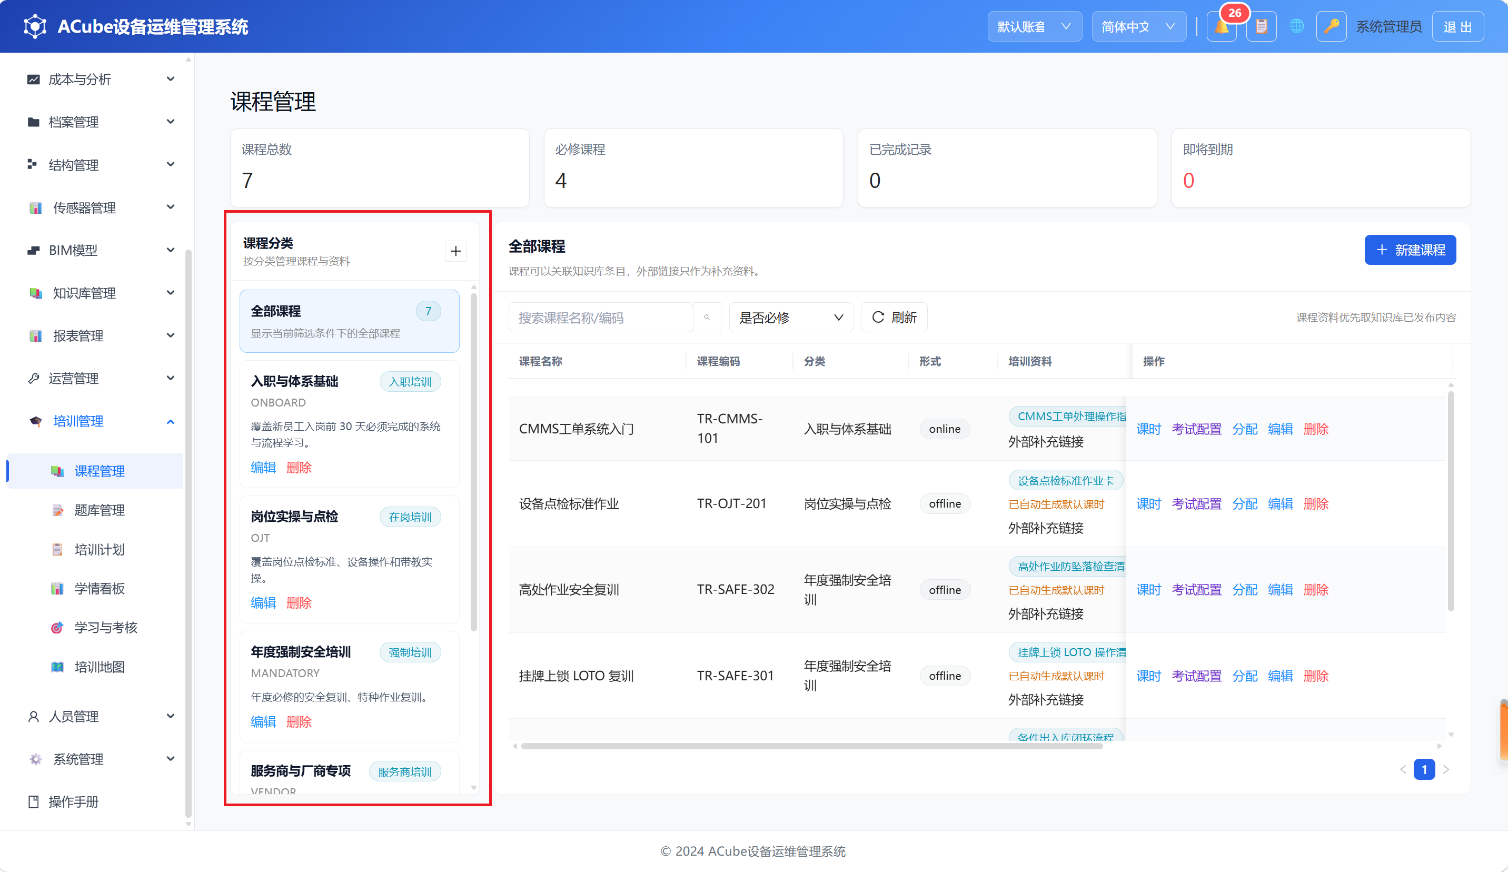The image size is (1508, 872).
Task: Click 编辑 for CMMS工单系统入门 course
Action: click(1280, 429)
